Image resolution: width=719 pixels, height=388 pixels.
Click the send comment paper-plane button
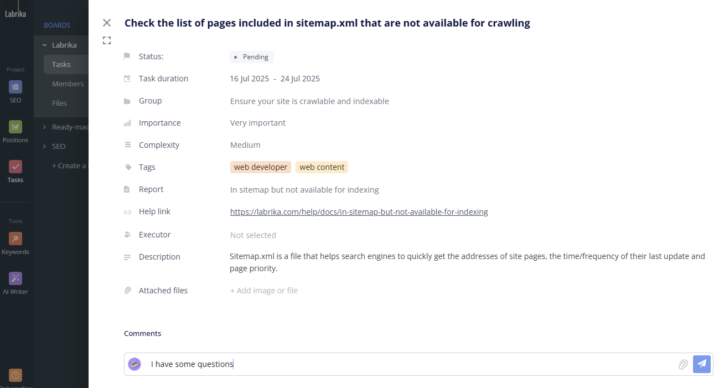click(x=701, y=364)
